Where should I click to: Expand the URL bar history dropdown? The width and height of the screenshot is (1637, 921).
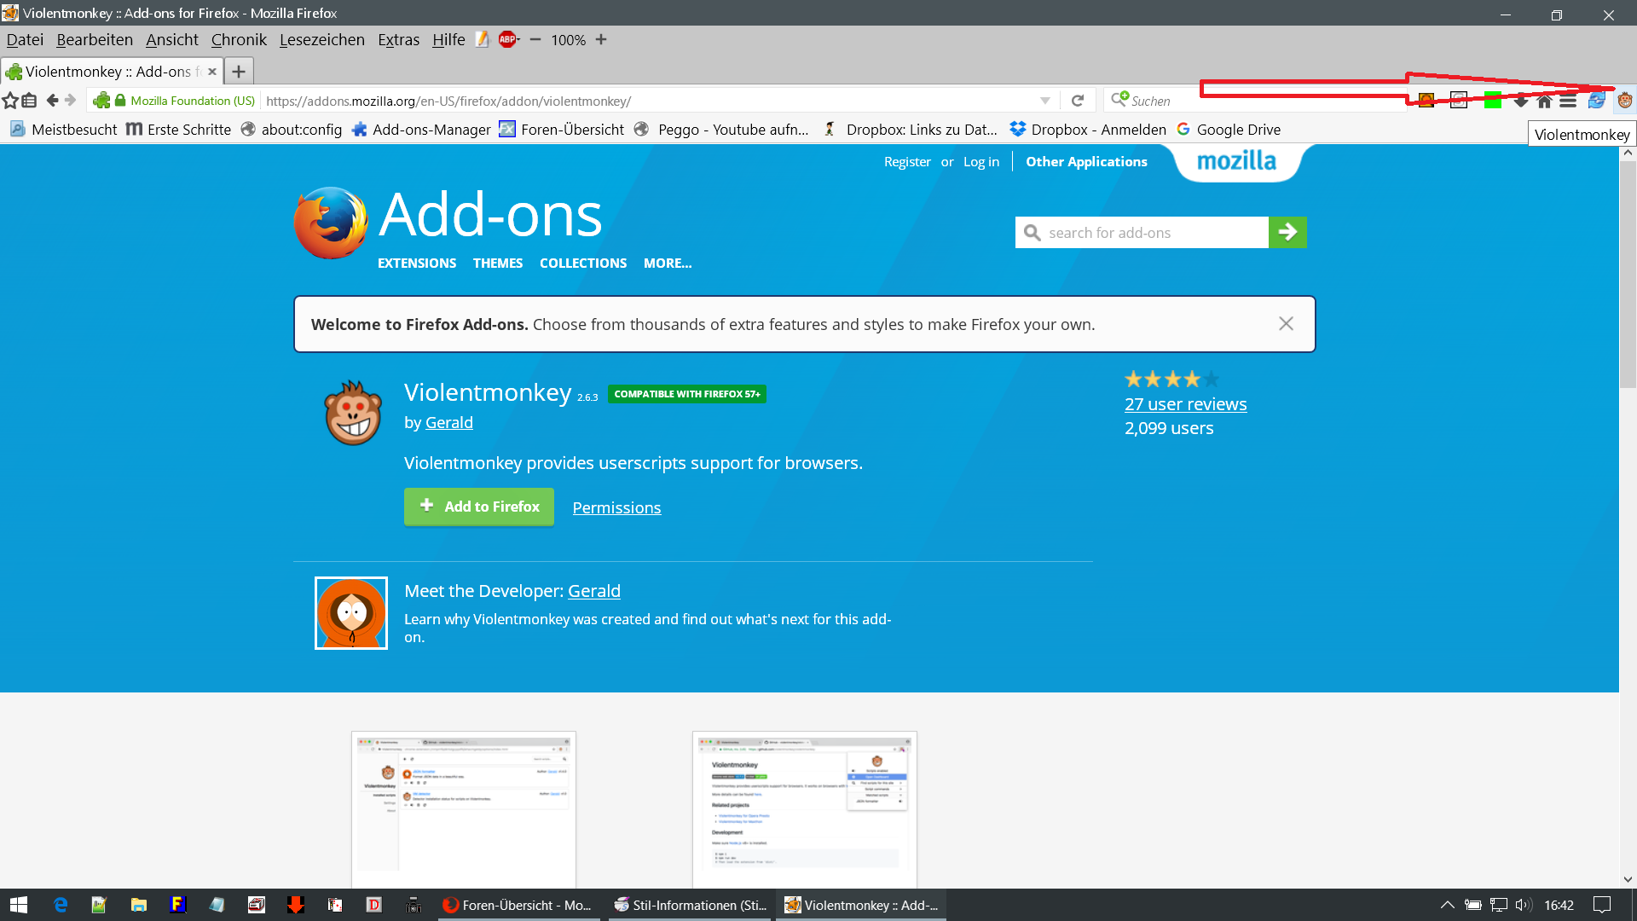[1045, 101]
